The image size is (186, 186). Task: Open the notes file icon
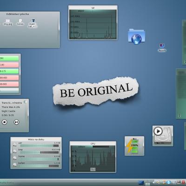pyautogui.click(x=20, y=22)
